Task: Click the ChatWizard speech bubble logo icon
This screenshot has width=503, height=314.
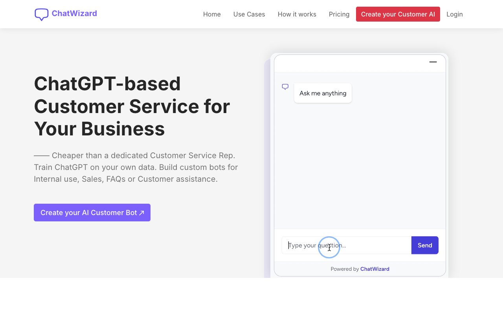Action: click(42, 15)
